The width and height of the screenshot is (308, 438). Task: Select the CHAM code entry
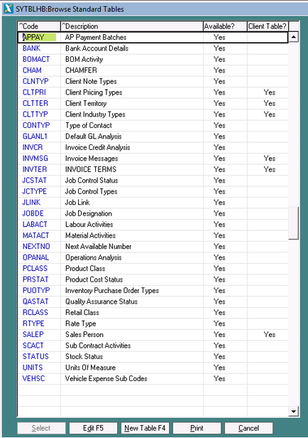(x=32, y=70)
